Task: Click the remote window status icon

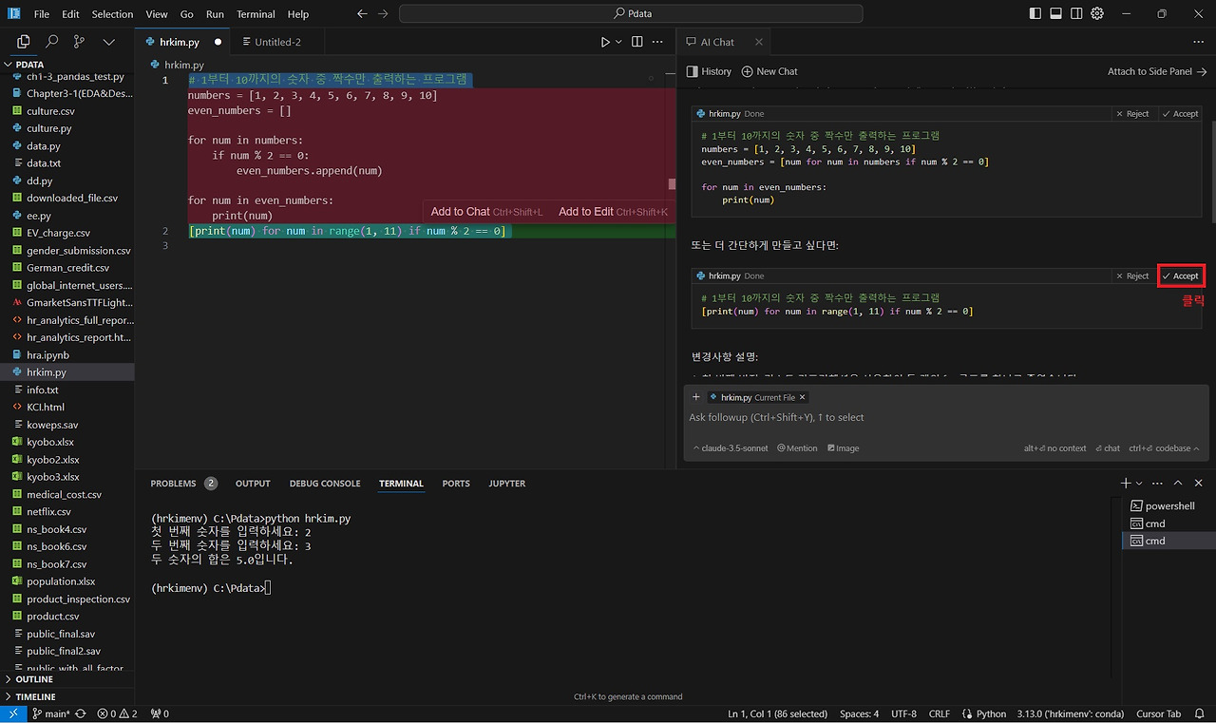Action: (13, 713)
